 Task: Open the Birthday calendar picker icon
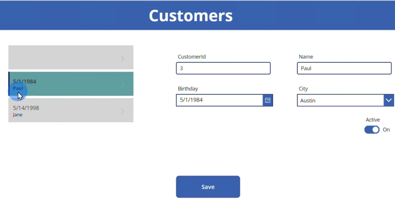click(268, 100)
